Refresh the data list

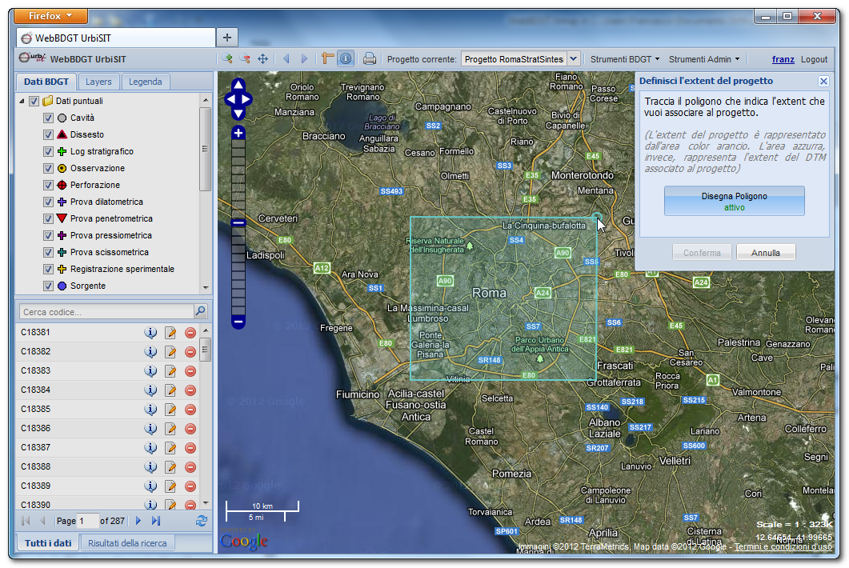pyautogui.click(x=202, y=521)
